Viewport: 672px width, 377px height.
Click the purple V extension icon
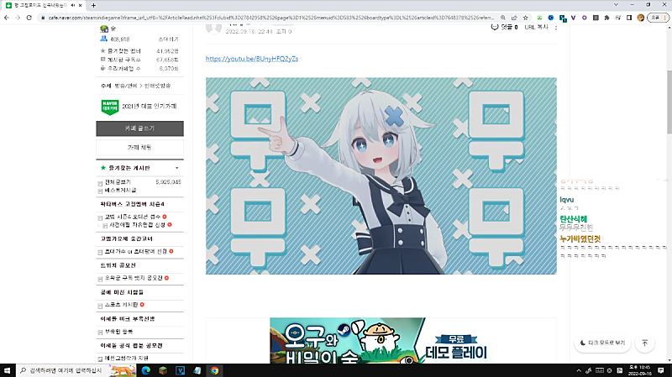click(573, 18)
